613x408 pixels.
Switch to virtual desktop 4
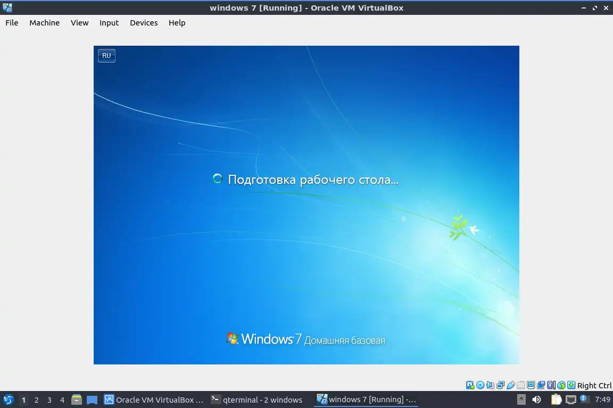(62, 400)
